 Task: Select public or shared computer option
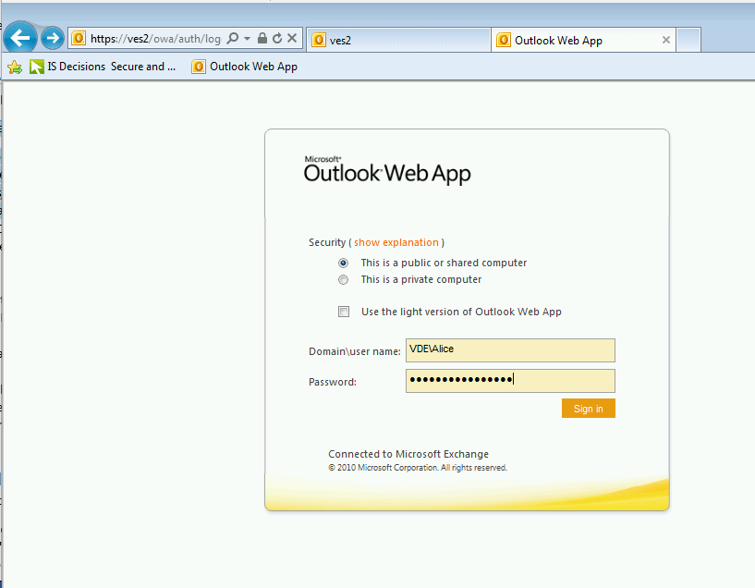[x=343, y=263]
